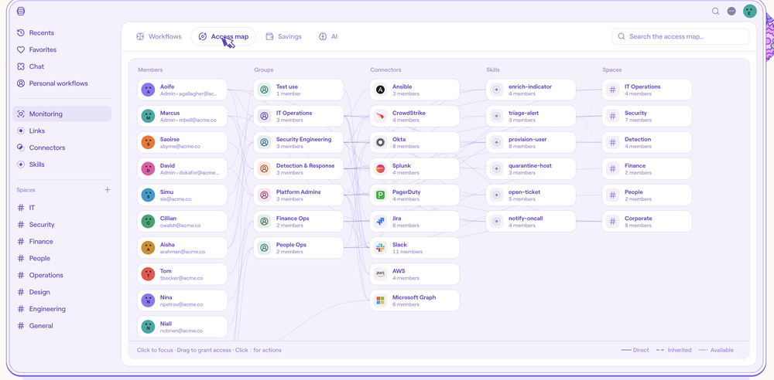
Task: Click Aoife's member avatar
Action: tap(148, 90)
